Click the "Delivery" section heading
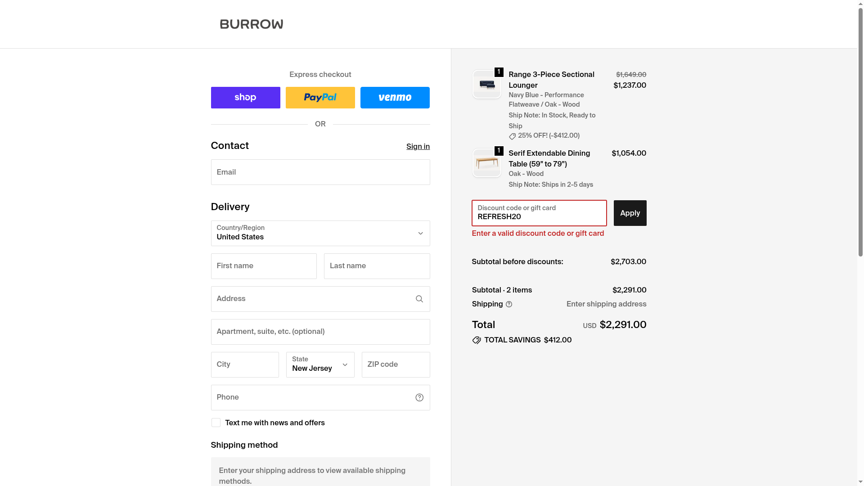This screenshot has width=864, height=486. [230, 207]
